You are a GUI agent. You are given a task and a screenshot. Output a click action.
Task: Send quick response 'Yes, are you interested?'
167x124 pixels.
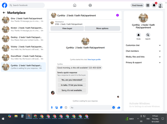[72, 80]
